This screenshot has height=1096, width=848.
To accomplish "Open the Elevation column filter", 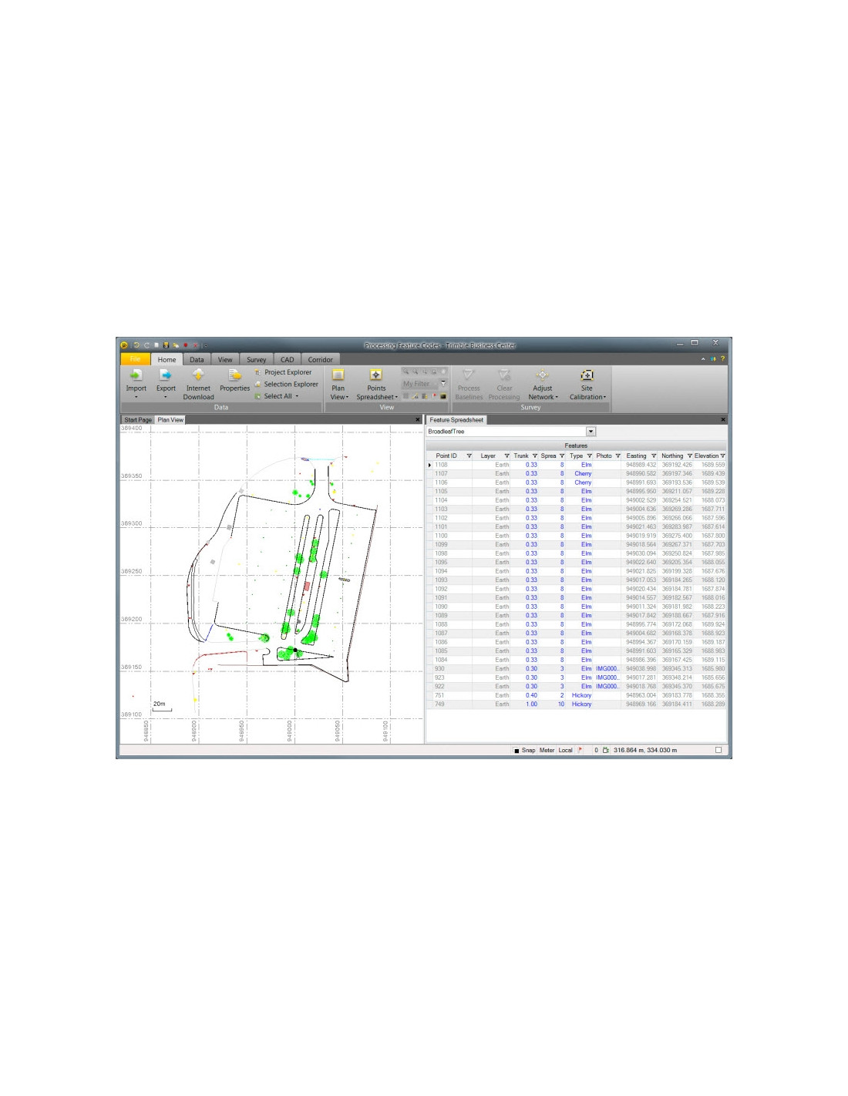I will (722, 456).
